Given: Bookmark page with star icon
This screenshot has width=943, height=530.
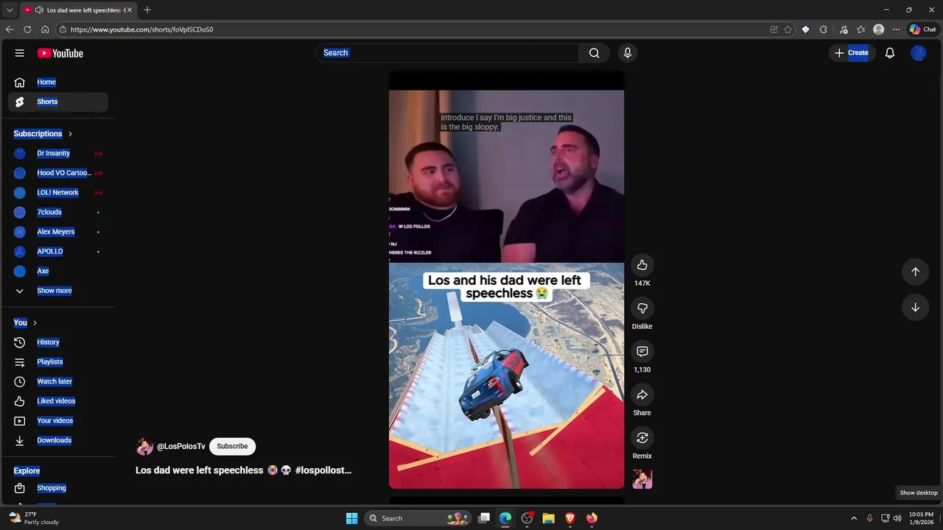Looking at the screenshot, I should coord(788,29).
